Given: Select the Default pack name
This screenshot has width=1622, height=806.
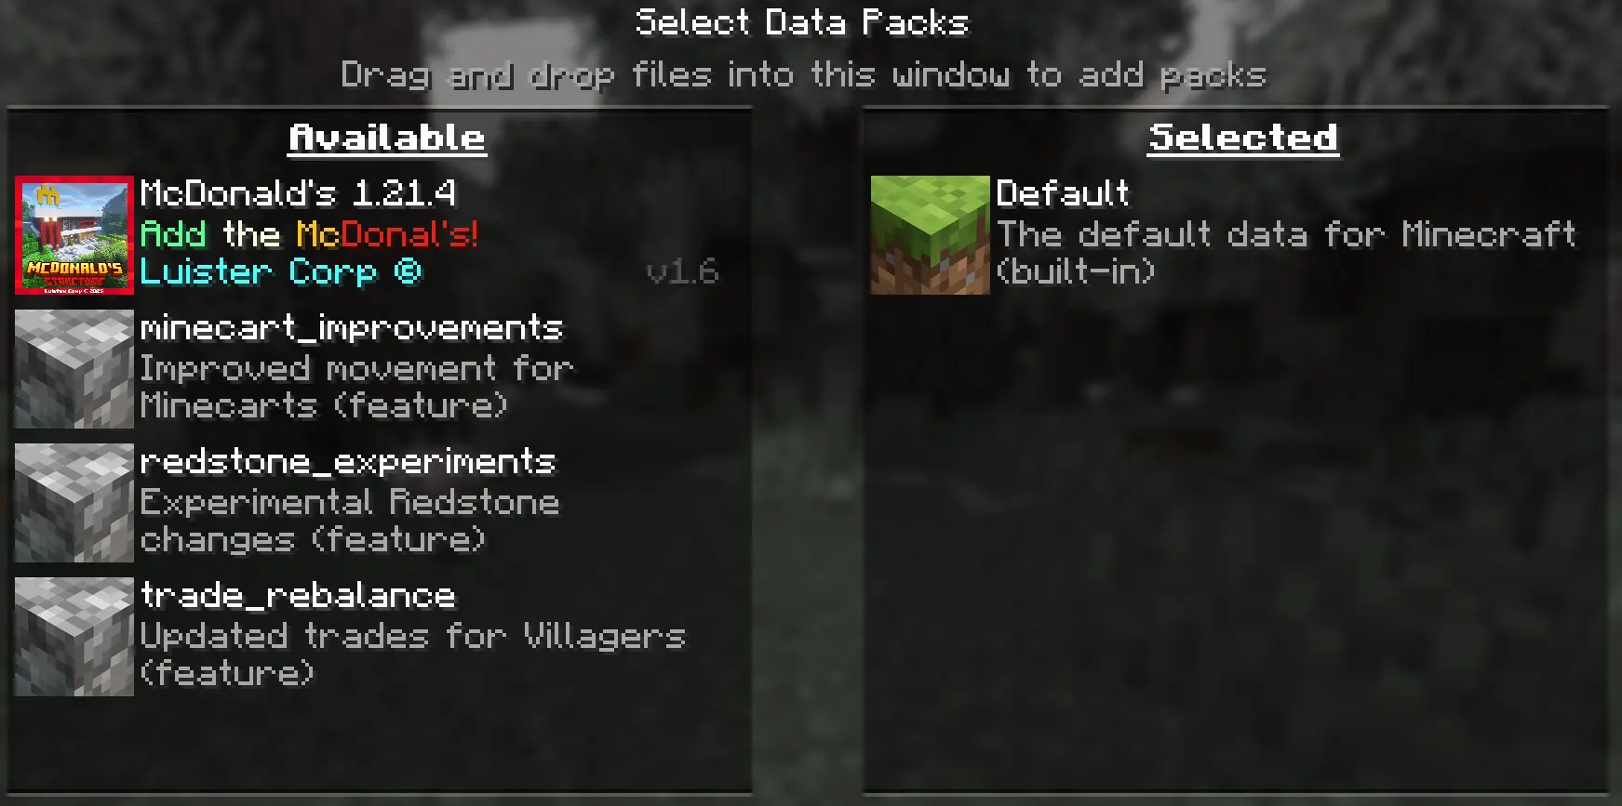Looking at the screenshot, I should tap(1063, 193).
